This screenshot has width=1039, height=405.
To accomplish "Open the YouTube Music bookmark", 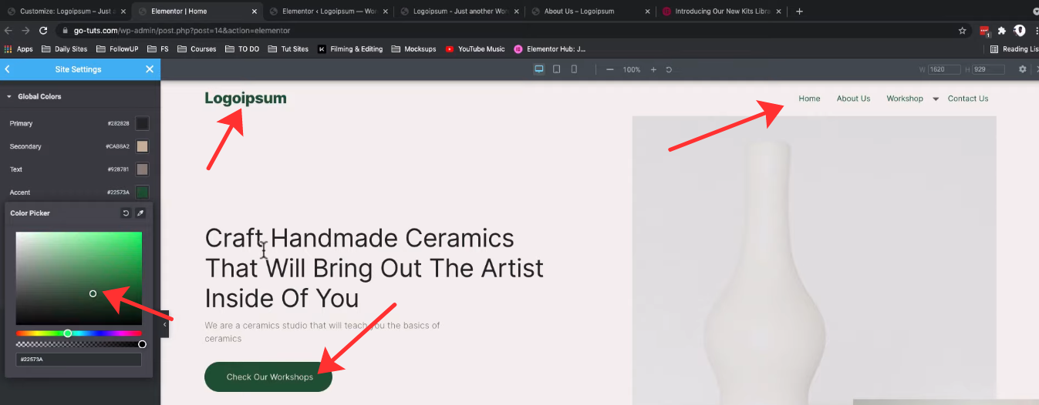I will coord(475,49).
